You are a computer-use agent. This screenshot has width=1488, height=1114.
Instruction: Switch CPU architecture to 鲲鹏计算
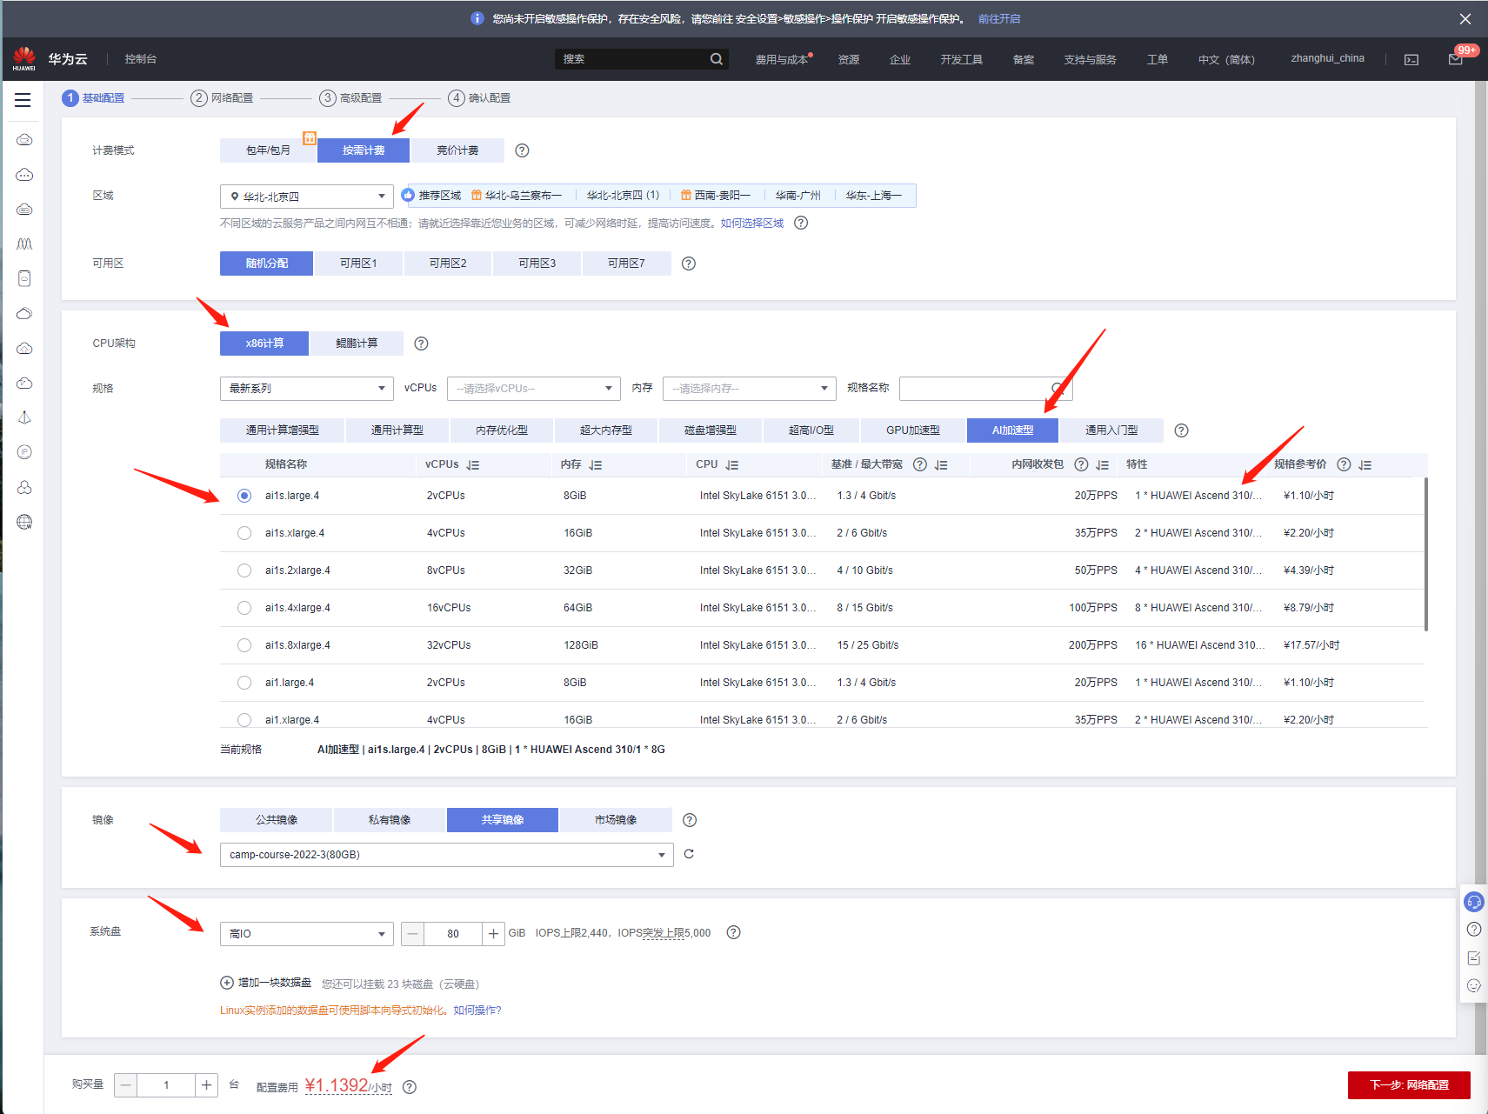tap(357, 344)
